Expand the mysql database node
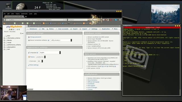Image resolution: width=182 pixels, height=102 pixels. tap(4, 42)
